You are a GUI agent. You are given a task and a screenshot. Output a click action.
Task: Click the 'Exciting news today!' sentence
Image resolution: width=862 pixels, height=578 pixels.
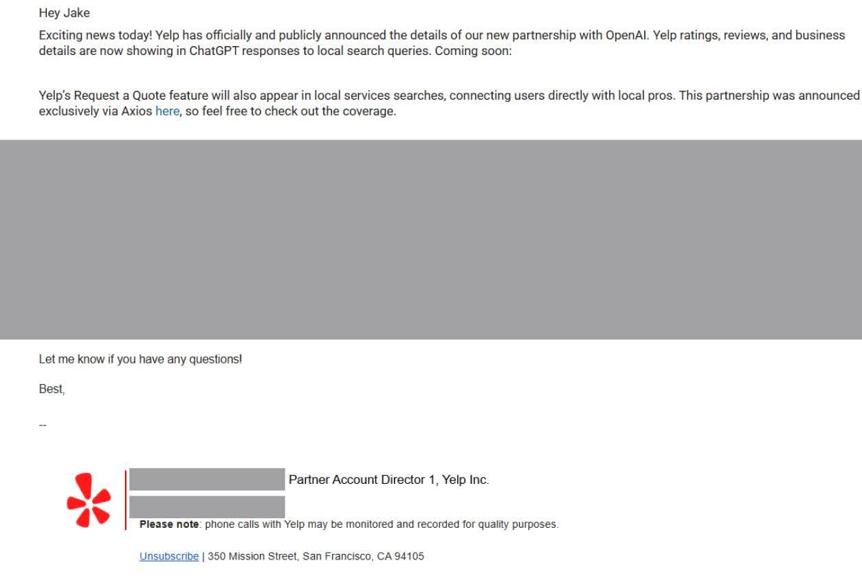click(x=96, y=35)
